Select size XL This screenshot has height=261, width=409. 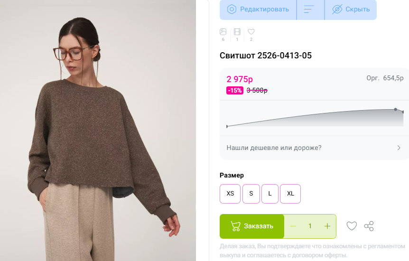click(x=290, y=194)
